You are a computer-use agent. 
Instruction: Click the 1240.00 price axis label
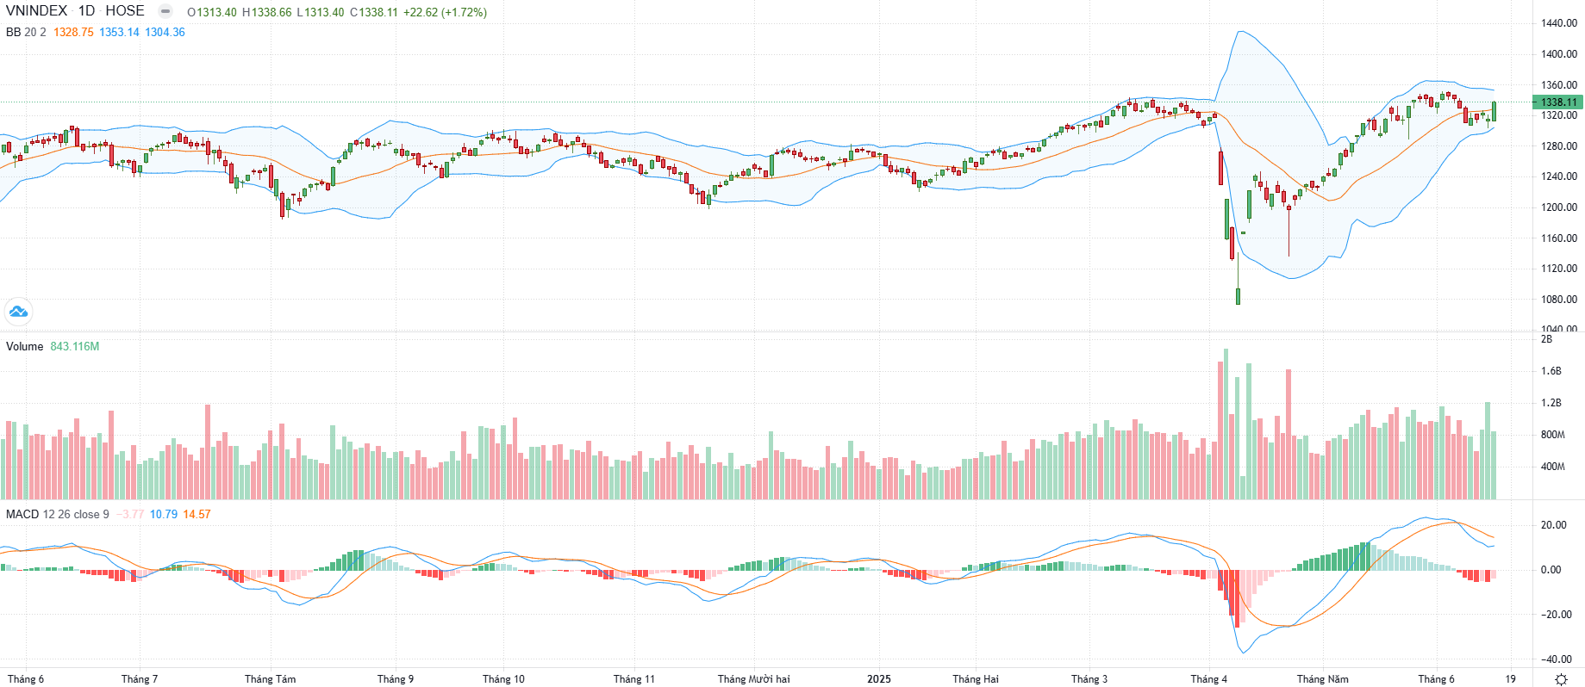pyautogui.click(x=1559, y=176)
